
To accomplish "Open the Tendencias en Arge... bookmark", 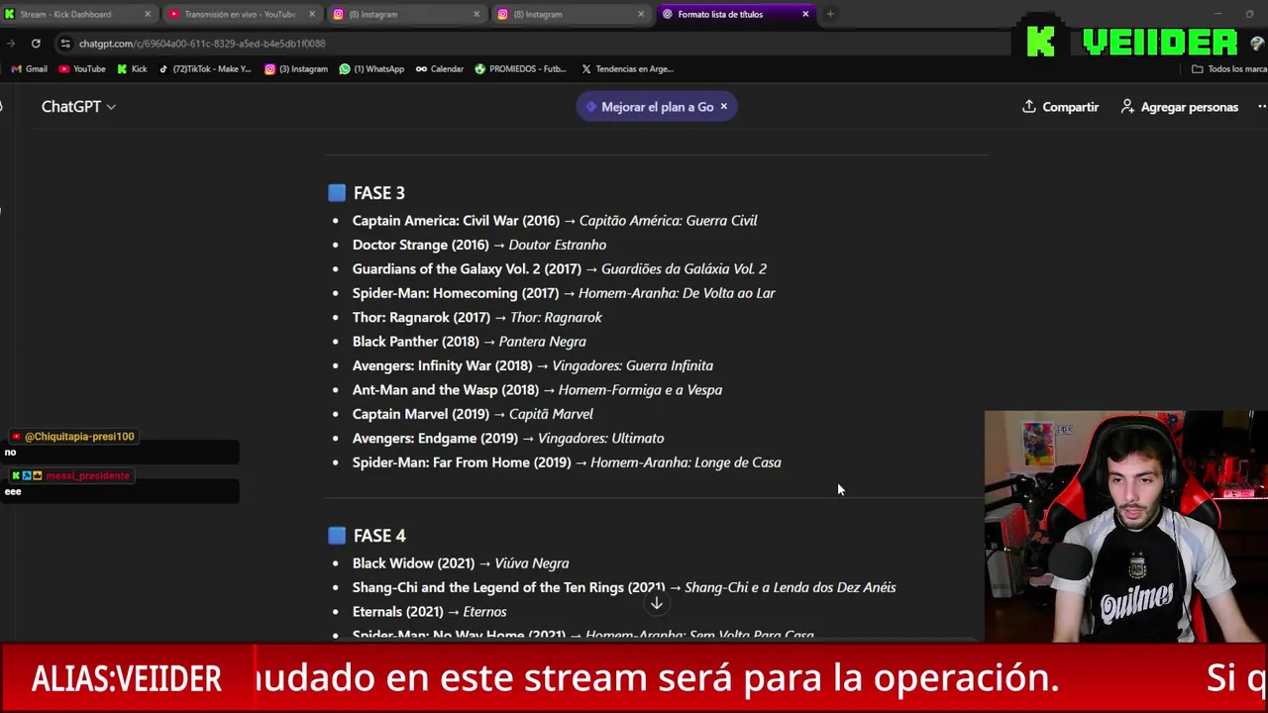I will [628, 69].
